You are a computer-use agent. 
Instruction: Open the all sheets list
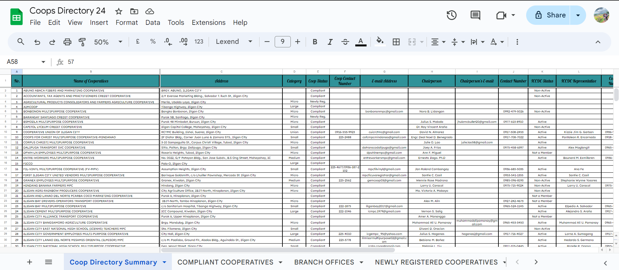pyautogui.click(x=49, y=262)
